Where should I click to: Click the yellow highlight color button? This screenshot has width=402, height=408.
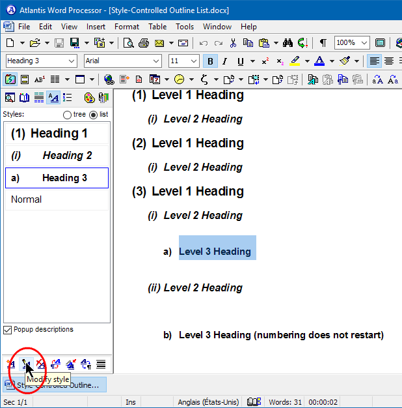coord(295,61)
